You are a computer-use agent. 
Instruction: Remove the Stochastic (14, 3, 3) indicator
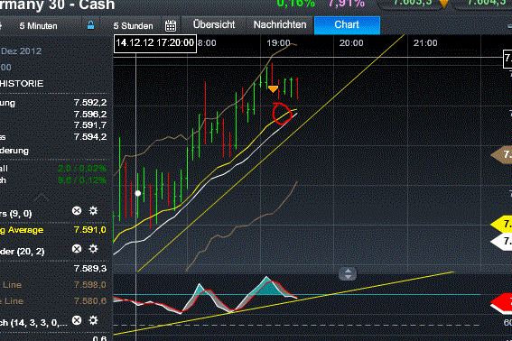point(77,320)
